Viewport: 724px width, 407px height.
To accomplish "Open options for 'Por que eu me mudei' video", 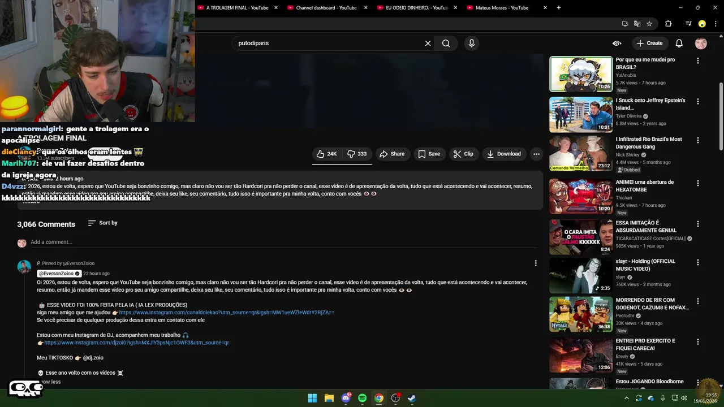I will 697,60.
